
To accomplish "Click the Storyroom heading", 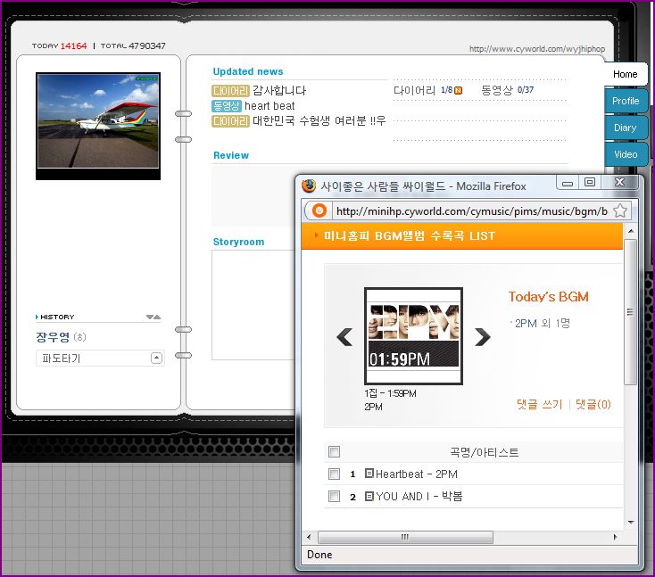I will click(238, 242).
